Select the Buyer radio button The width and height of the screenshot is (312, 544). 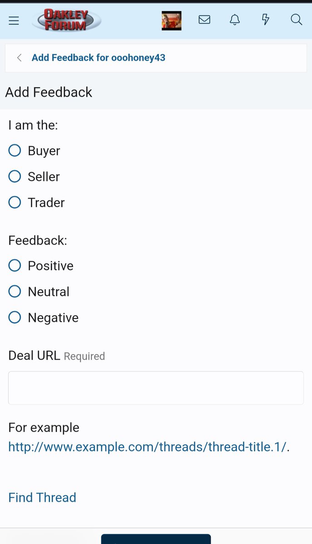click(x=15, y=150)
